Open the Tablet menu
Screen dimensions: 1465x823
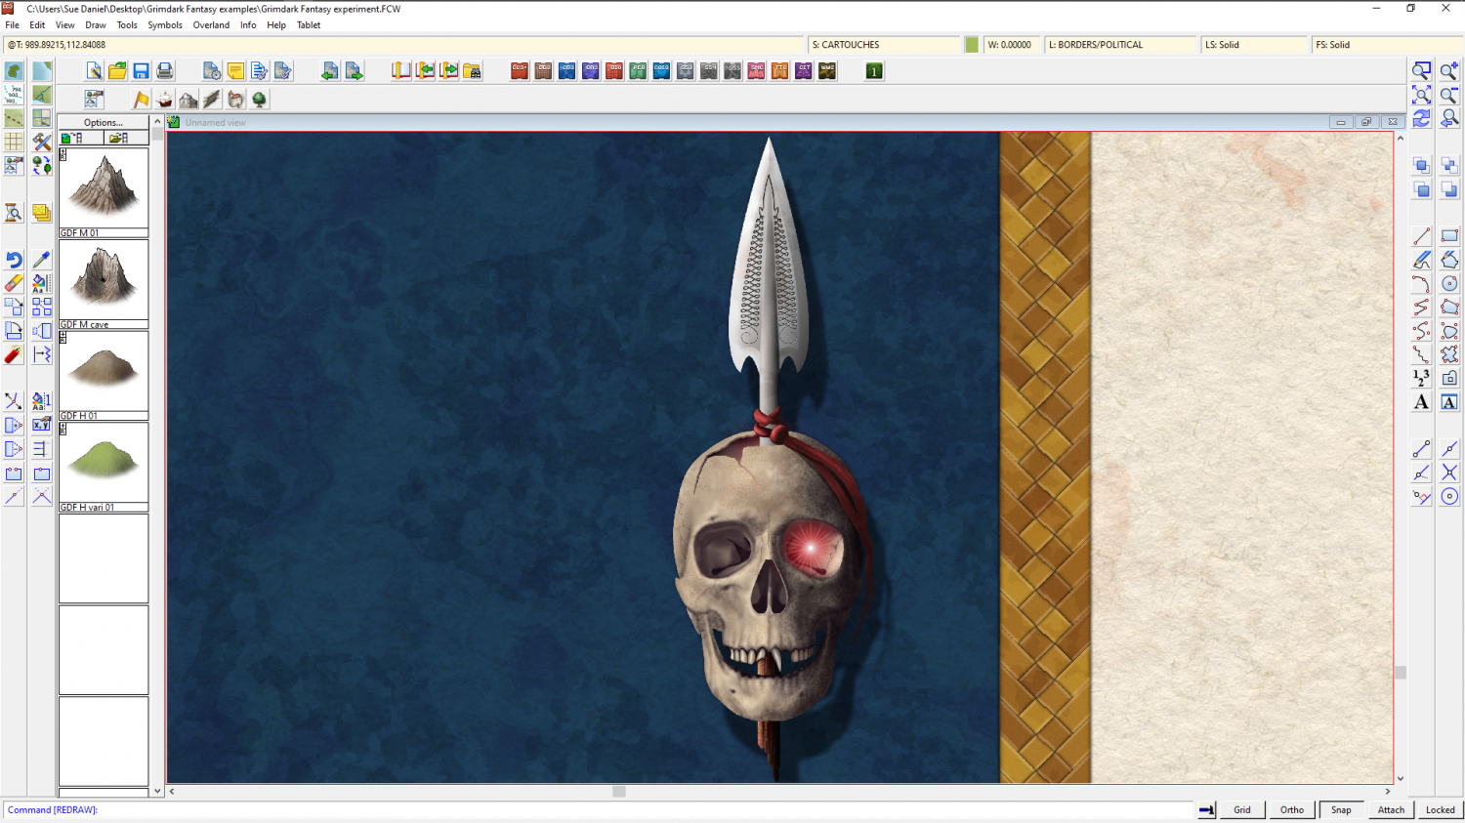(309, 25)
